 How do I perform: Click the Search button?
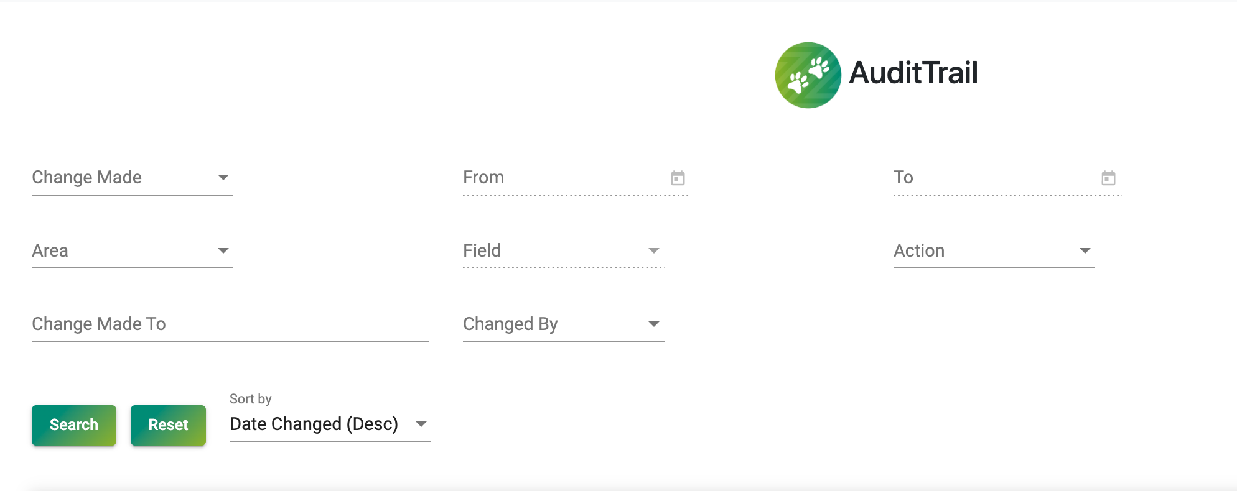(74, 425)
